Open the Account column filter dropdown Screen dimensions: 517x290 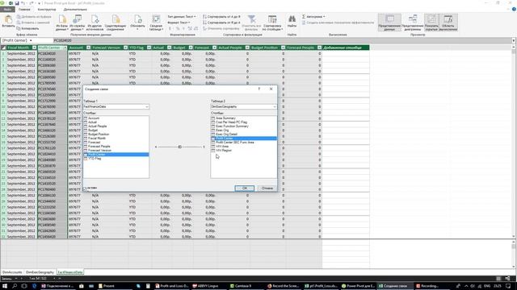[88, 48]
